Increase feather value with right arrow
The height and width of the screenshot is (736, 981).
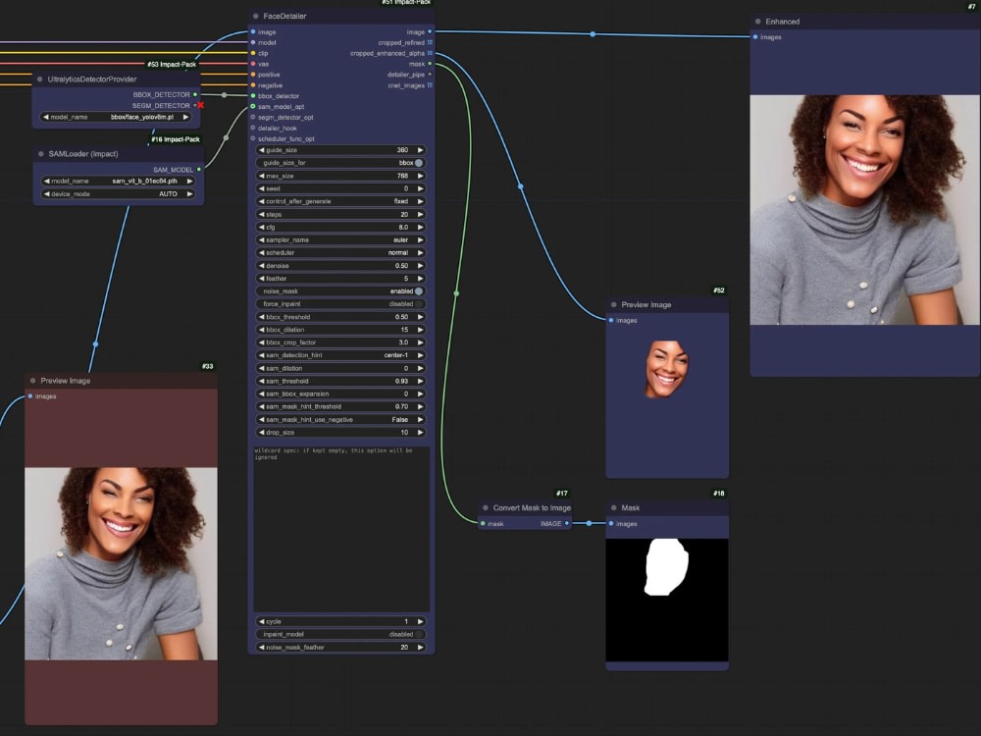pos(421,279)
